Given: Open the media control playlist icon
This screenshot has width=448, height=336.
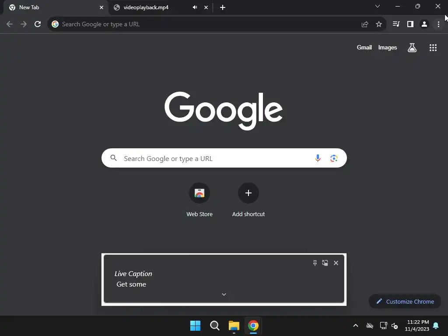Looking at the screenshot, I should (x=396, y=24).
